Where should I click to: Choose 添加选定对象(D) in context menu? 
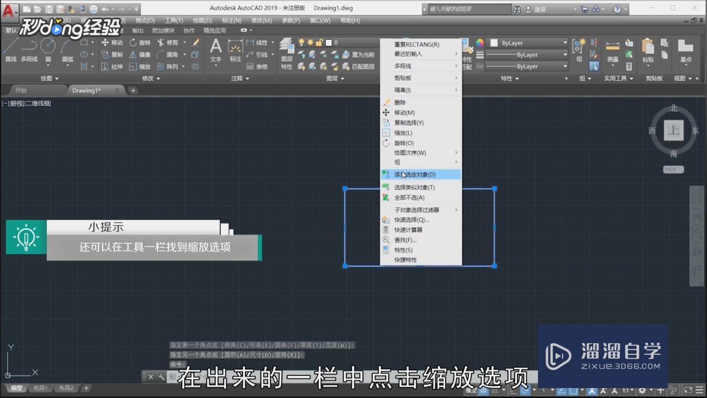(x=421, y=175)
